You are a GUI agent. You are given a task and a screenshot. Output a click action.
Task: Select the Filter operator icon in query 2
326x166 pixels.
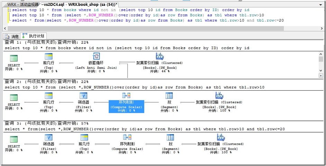point(83,96)
